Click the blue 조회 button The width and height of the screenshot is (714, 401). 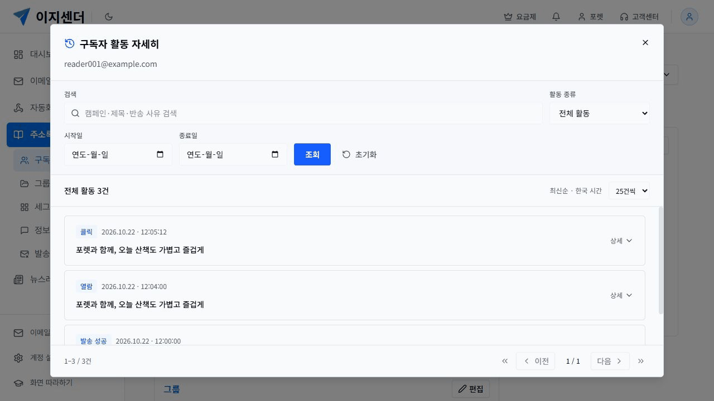pyautogui.click(x=312, y=154)
